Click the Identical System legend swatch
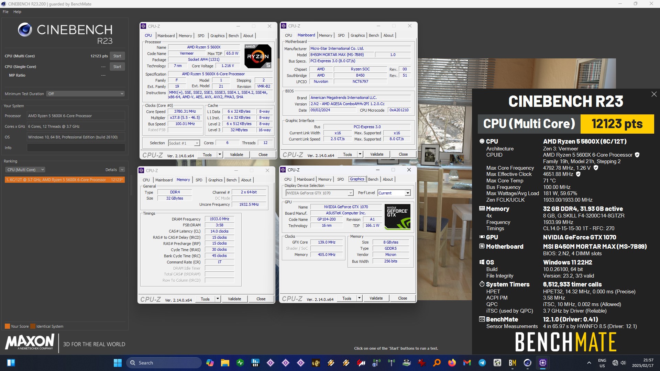This screenshot has width=660, height=371. tap(33, 326)
